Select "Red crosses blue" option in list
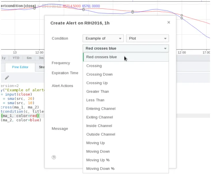This screenshot has height=174, width=211. [x=101, y=57]
